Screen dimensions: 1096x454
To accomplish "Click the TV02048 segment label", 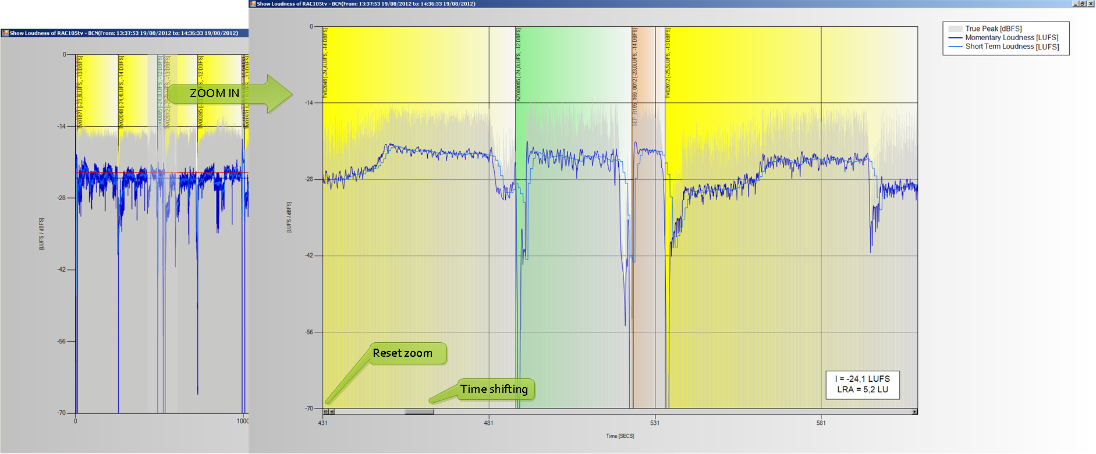I will [325, 63].
